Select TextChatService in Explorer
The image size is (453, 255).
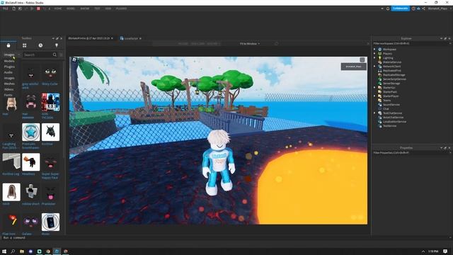(392, 113)
